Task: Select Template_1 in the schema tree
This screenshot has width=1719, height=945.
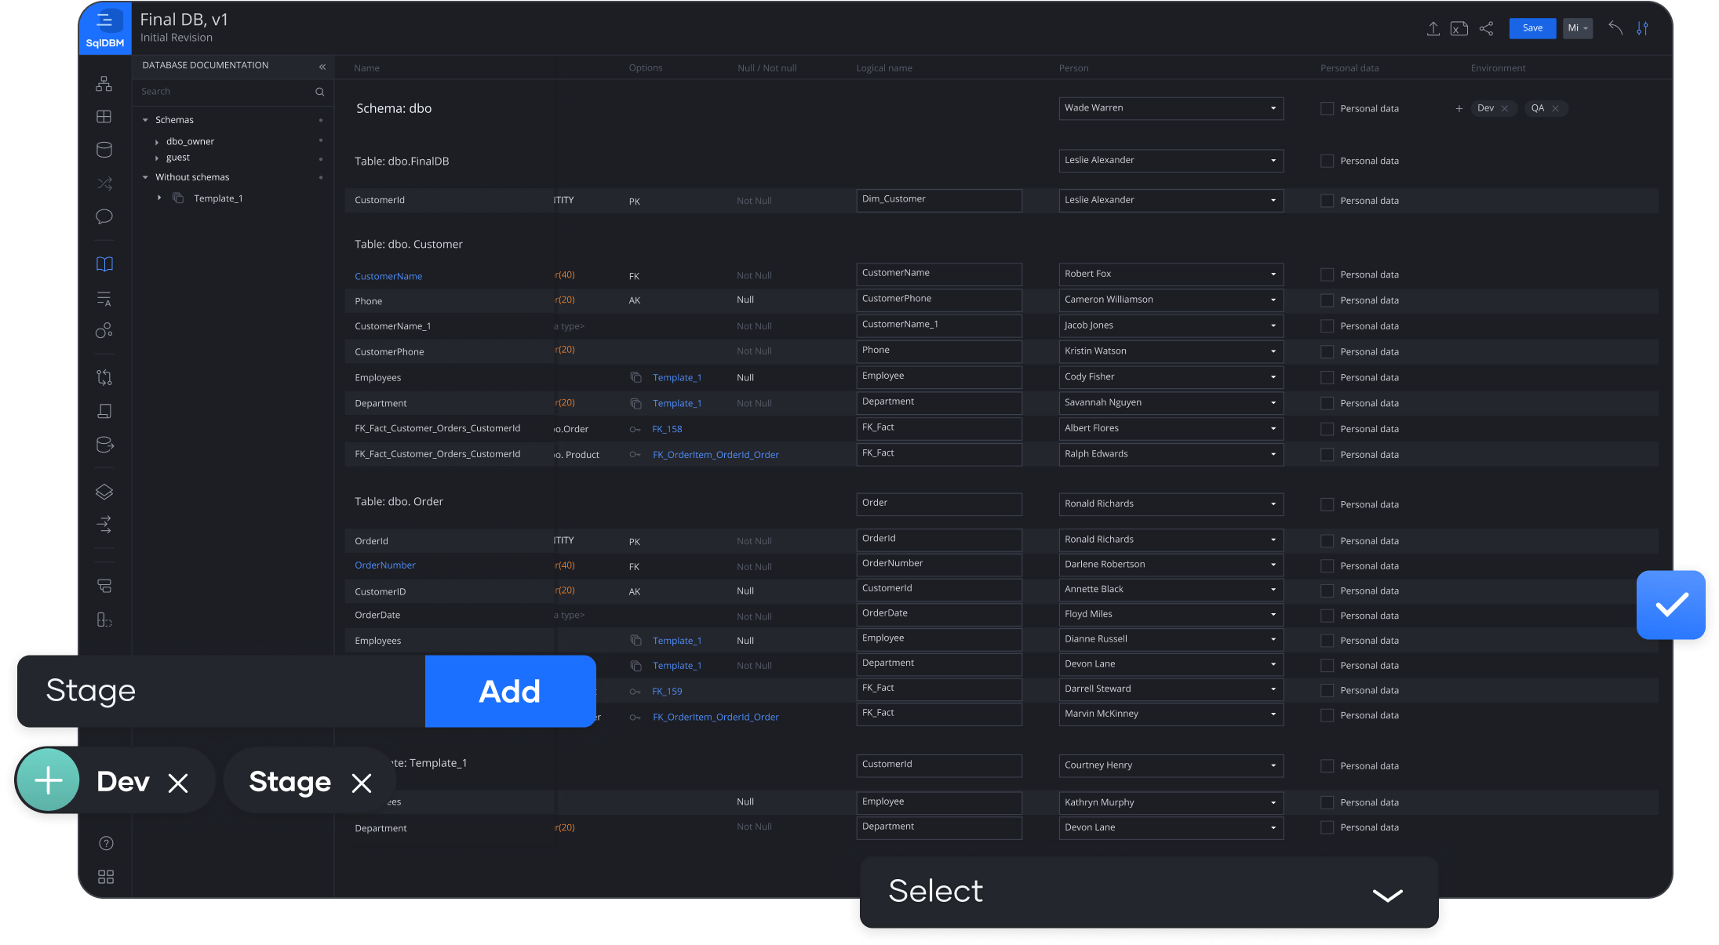Action: coord(218,198)
